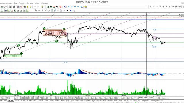Screen dimensions: 184x103
Task: Open the hydr workspace tab
Action: click(x=121, y=100)
